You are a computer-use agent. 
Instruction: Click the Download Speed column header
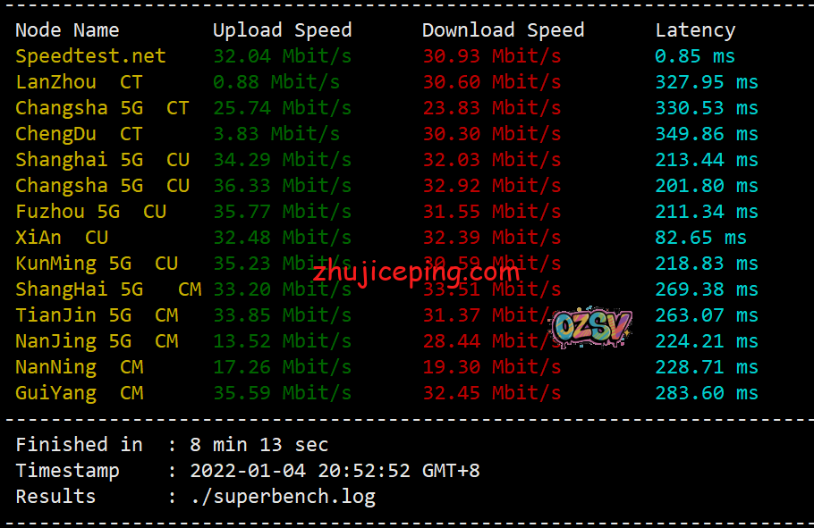503,30
